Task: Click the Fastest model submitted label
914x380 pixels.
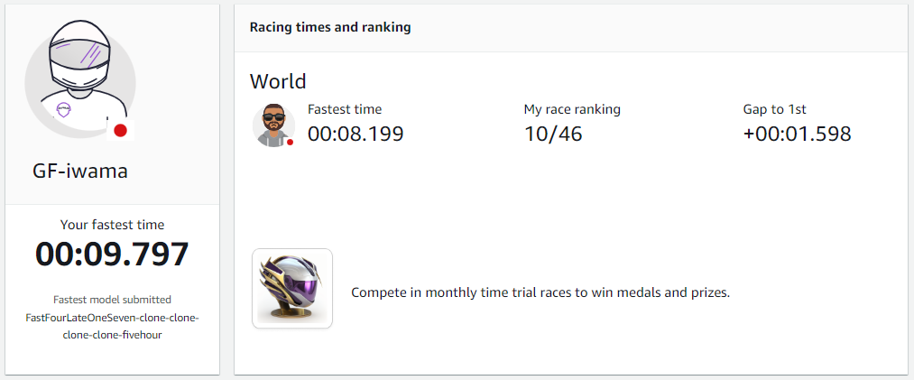Action: [x=112, y=300]
